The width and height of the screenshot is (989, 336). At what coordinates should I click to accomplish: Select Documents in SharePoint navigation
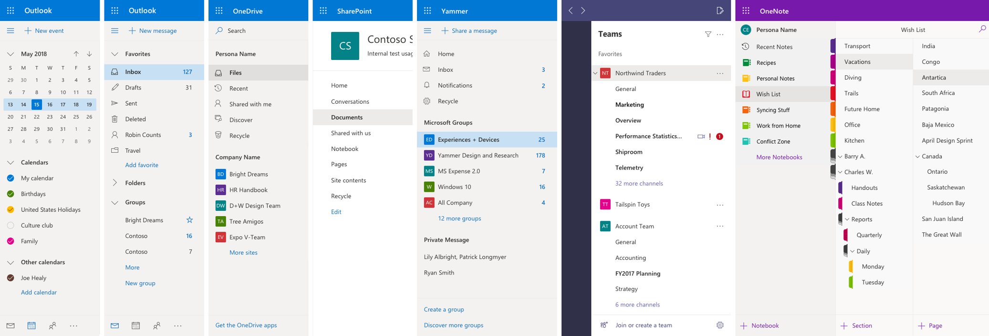tap(363, 117)
